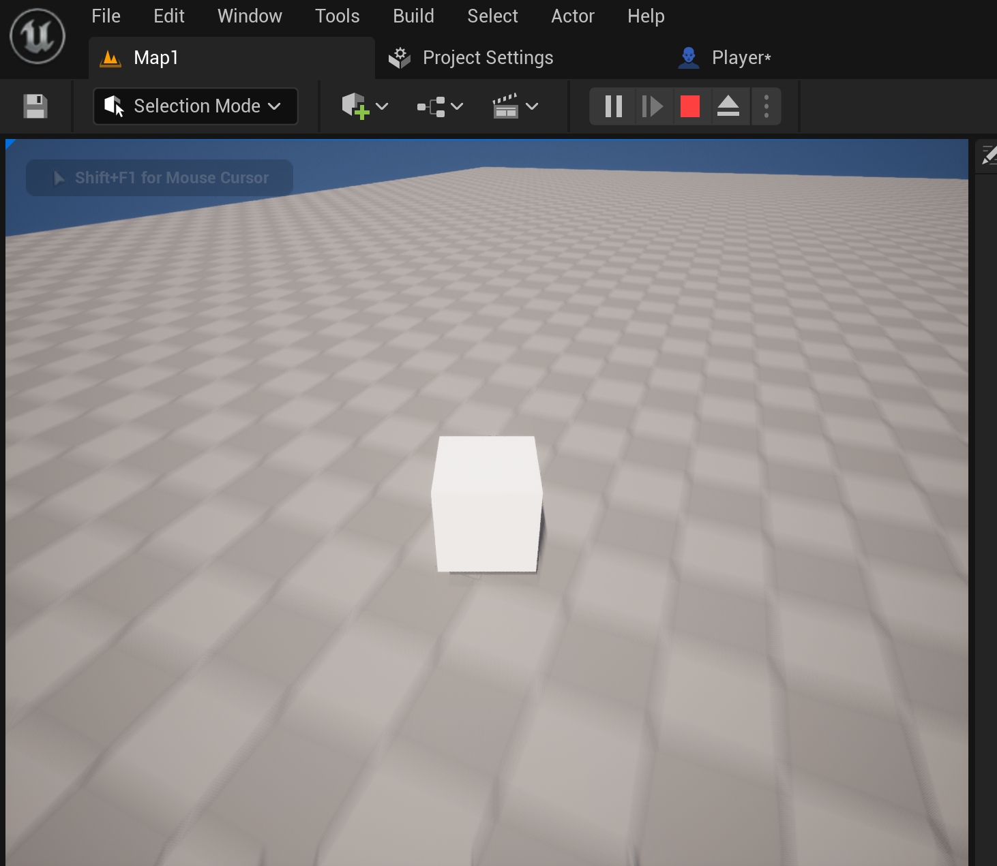
Task: Save the current level with floppy icon
Action: pos(35,106)
